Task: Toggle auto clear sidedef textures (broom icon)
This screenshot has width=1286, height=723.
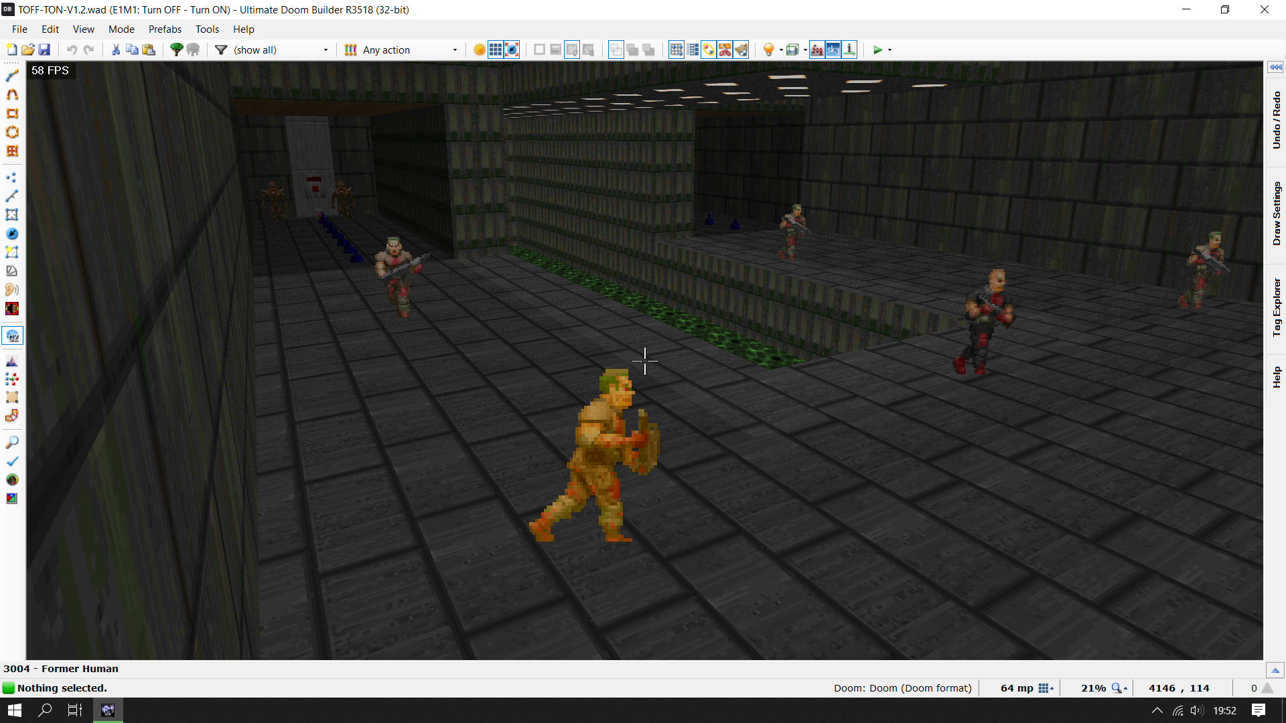Action: [741, 50]
